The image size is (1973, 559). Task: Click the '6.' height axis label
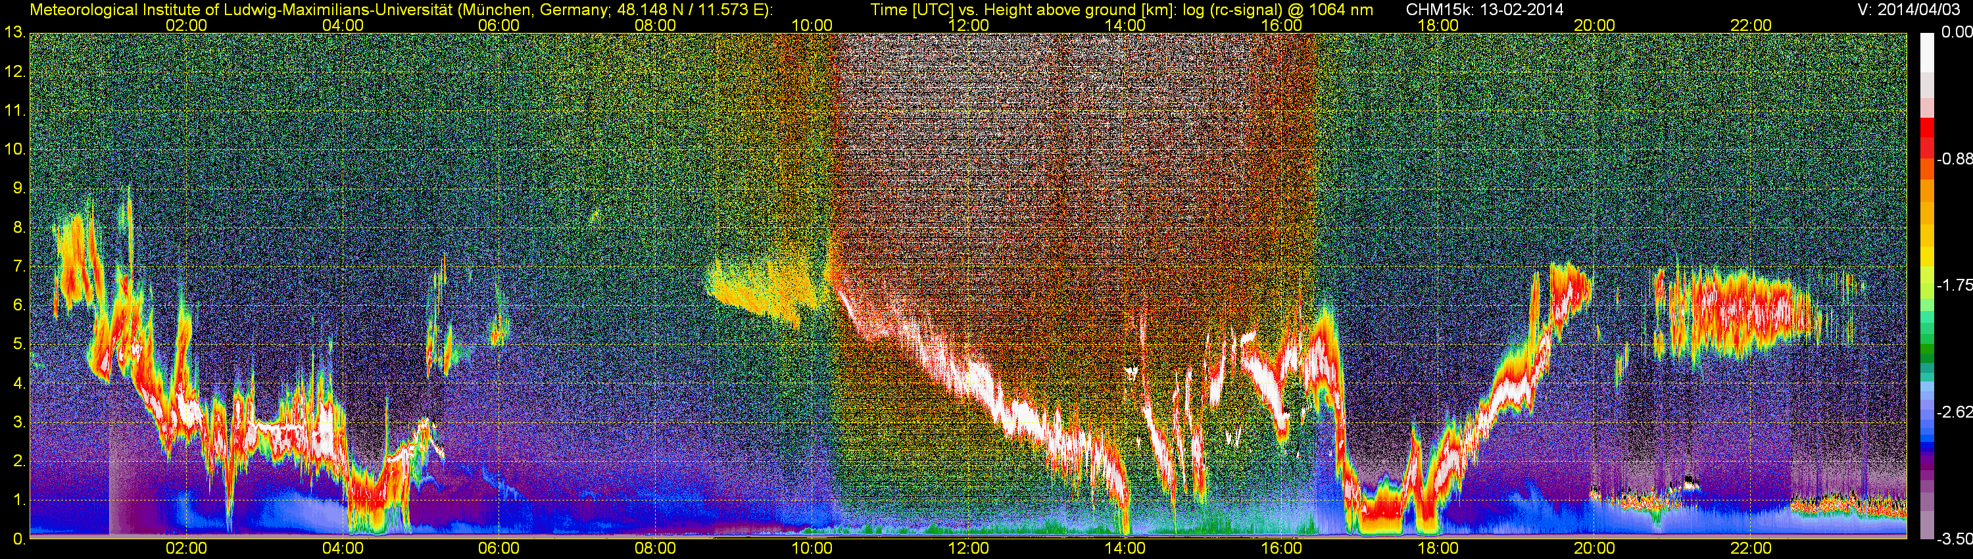[x=18, y=306]
